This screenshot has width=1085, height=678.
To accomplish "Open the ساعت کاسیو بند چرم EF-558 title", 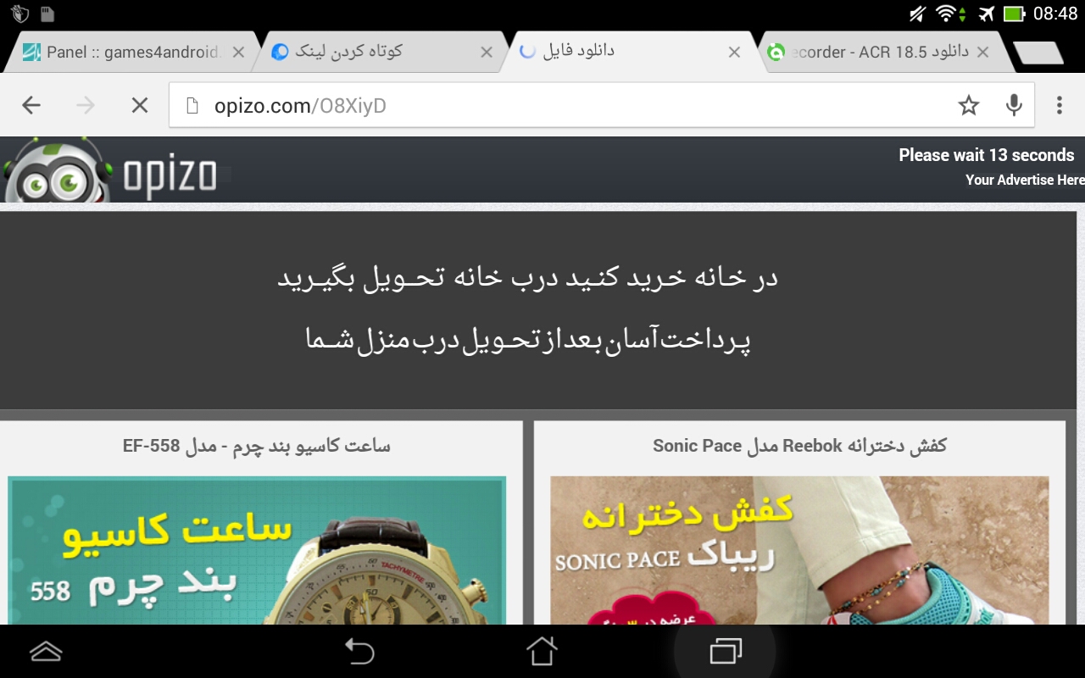I will pos(257,446).
